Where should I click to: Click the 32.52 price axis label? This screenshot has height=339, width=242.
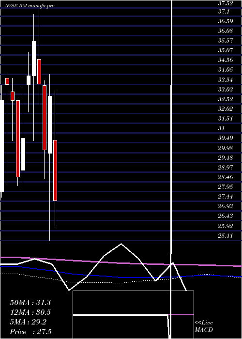pos(226,99)
